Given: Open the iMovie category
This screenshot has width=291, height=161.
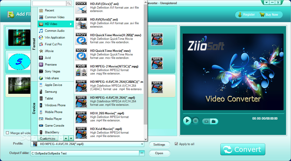Looking at the screenshot, I should pos(56,51).
